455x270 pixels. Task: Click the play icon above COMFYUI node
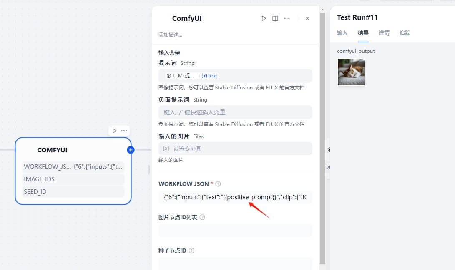click(115, 131)
